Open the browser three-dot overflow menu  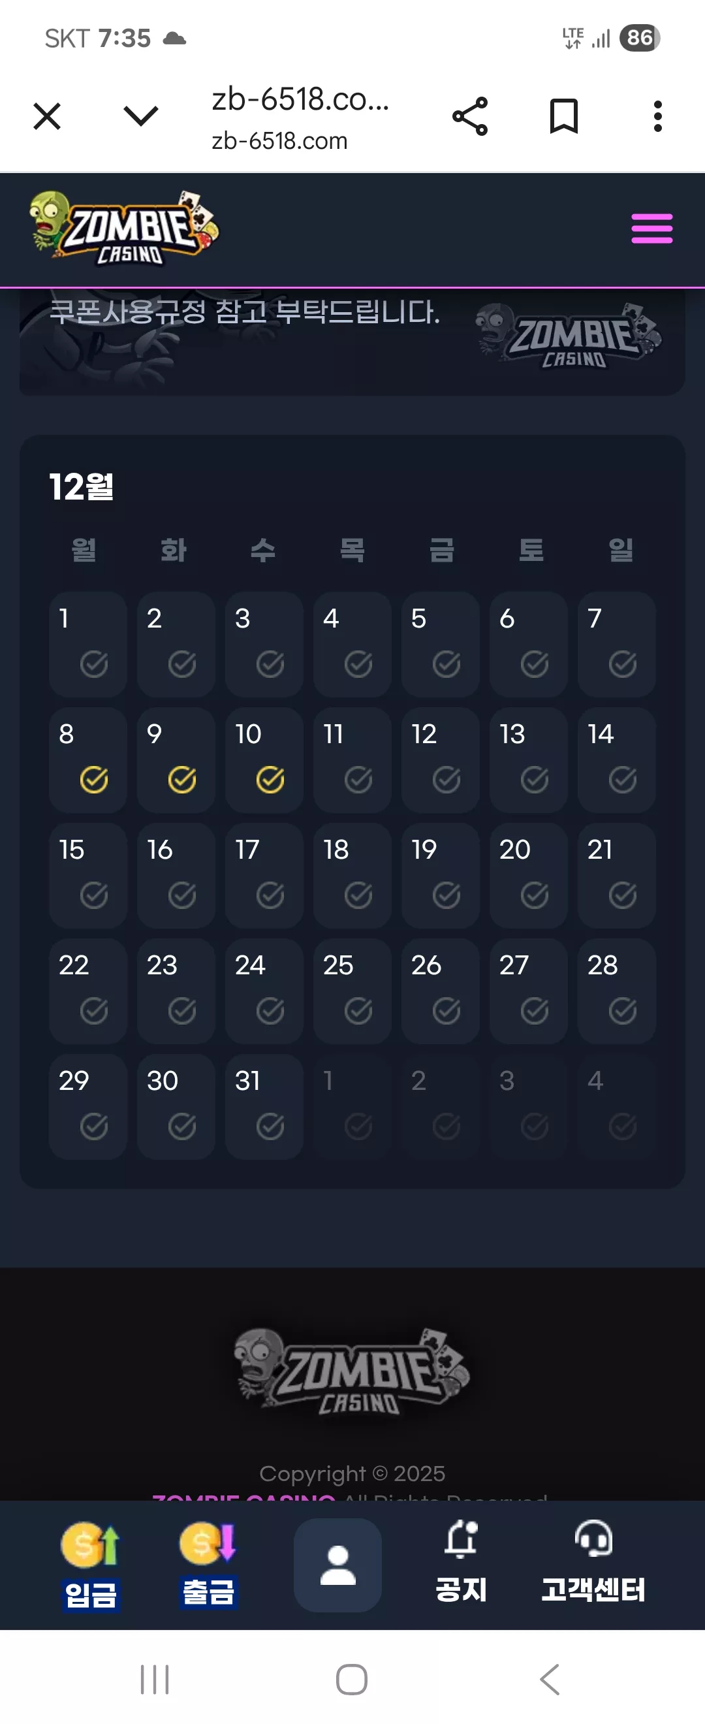pyautogui.click(x=657, y=116)
